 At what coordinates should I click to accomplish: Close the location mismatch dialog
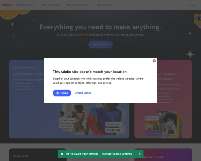(154, 61)
